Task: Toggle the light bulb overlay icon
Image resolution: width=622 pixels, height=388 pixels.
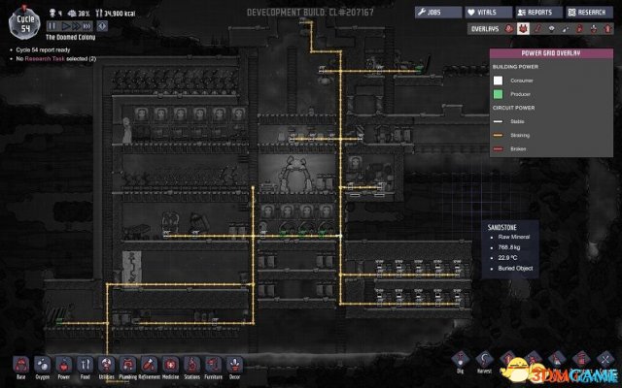Action: coord(551,28)
